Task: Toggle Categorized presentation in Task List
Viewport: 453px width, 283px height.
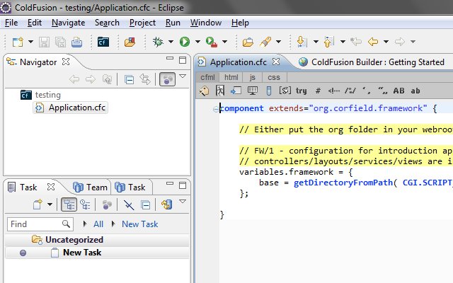Action: tap(69, 204)
